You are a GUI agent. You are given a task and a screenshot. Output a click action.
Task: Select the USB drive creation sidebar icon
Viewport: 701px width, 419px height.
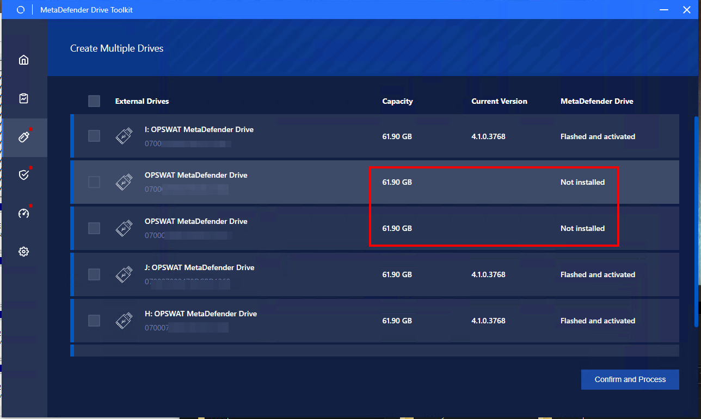point(23,137)
